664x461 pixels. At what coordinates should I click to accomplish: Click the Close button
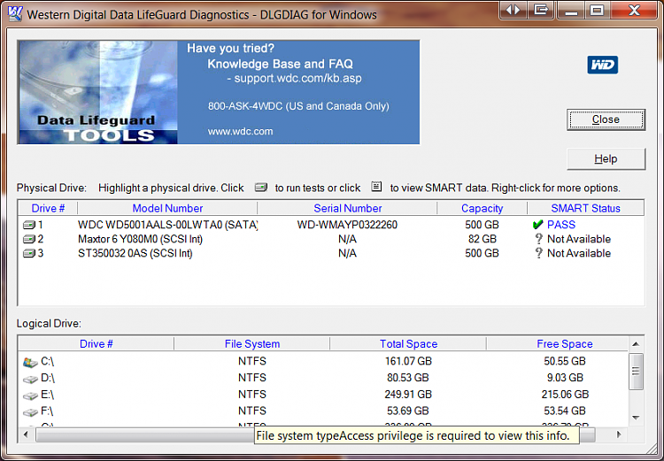pyautogui.click(x=606, y=119)
